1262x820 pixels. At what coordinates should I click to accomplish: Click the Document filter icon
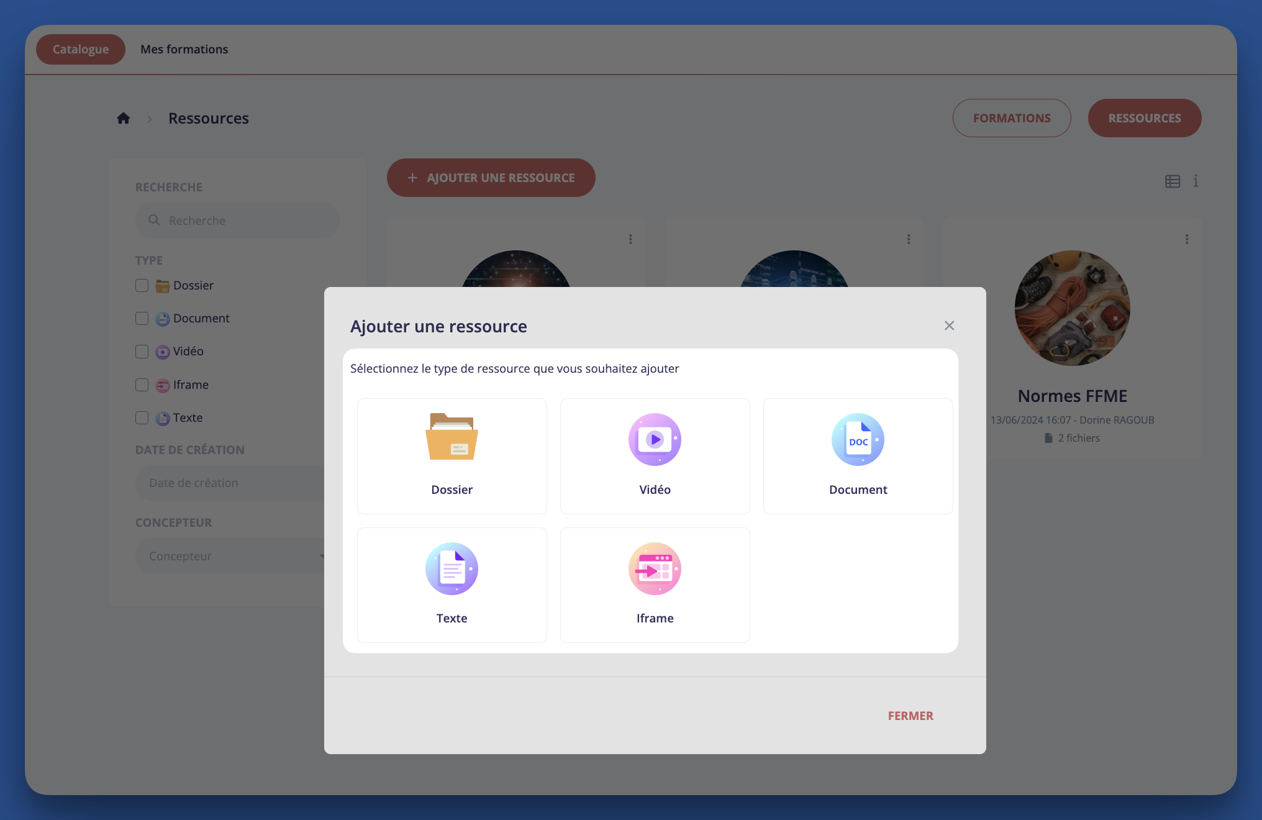pyautogui.click(x=163, y=319)
